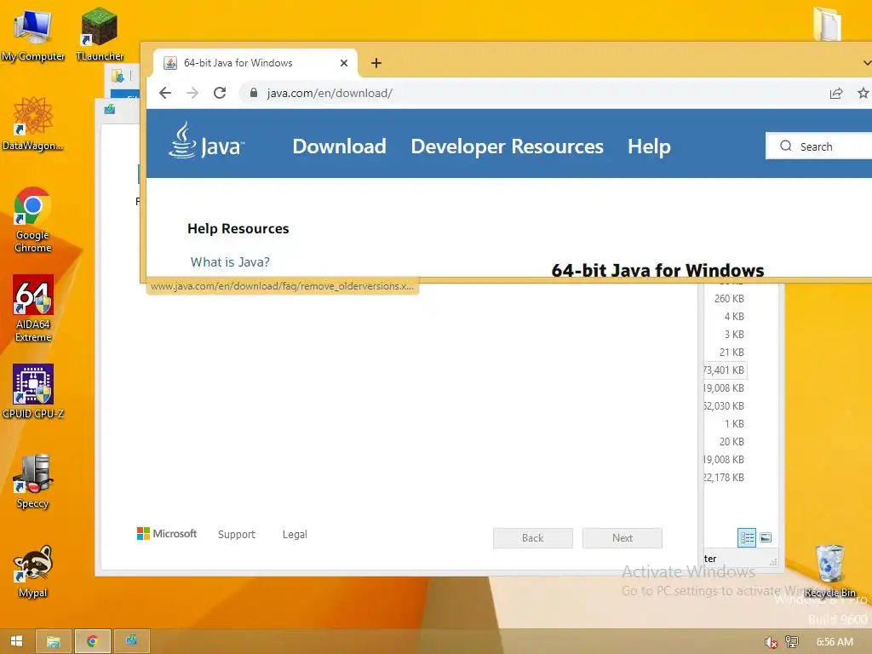Open the network tray icon
Screen dimensions: 872x654
[792, 642]
